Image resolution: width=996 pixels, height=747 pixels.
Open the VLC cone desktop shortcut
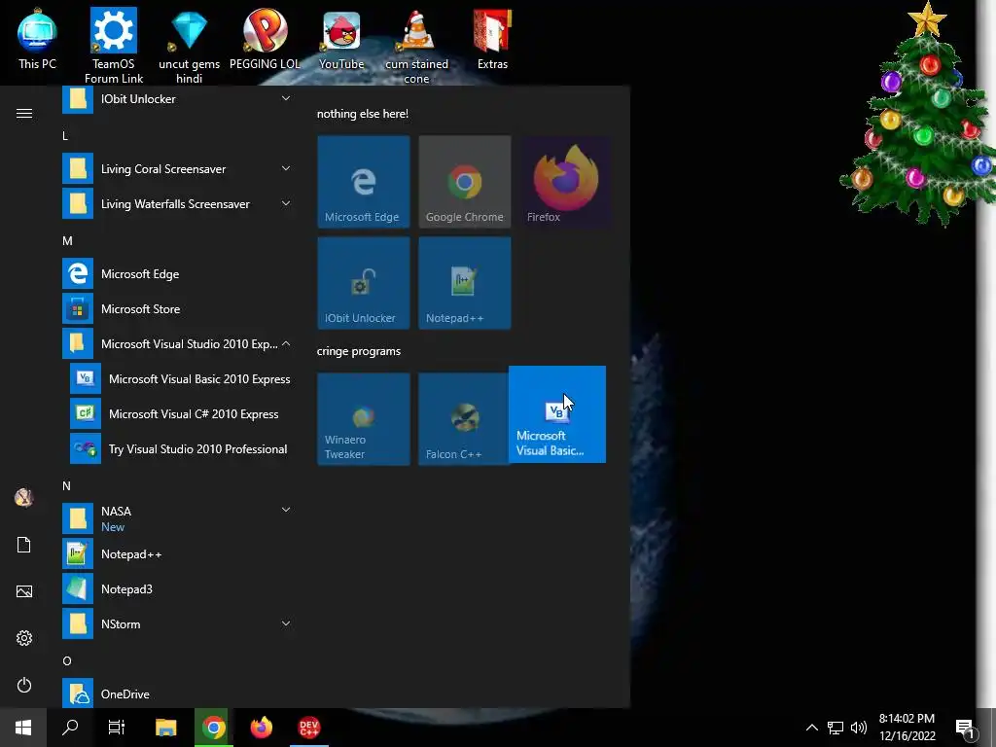tap(416, 47)
